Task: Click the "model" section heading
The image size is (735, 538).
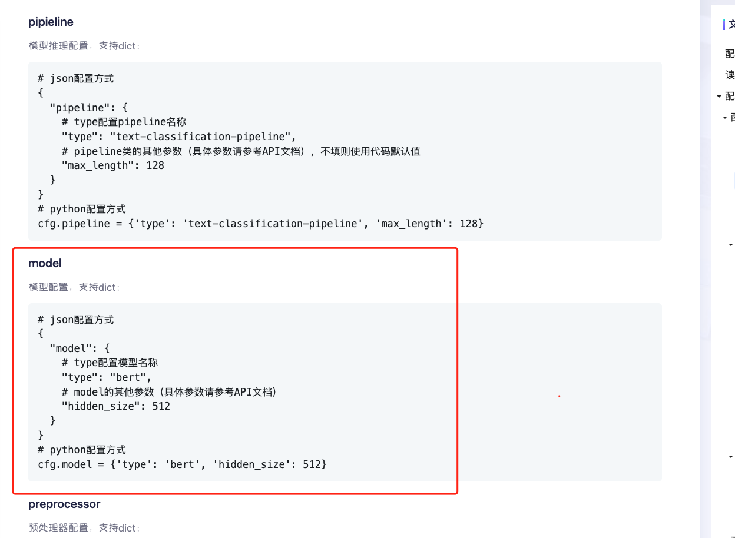Action: (x=45, y=264)
